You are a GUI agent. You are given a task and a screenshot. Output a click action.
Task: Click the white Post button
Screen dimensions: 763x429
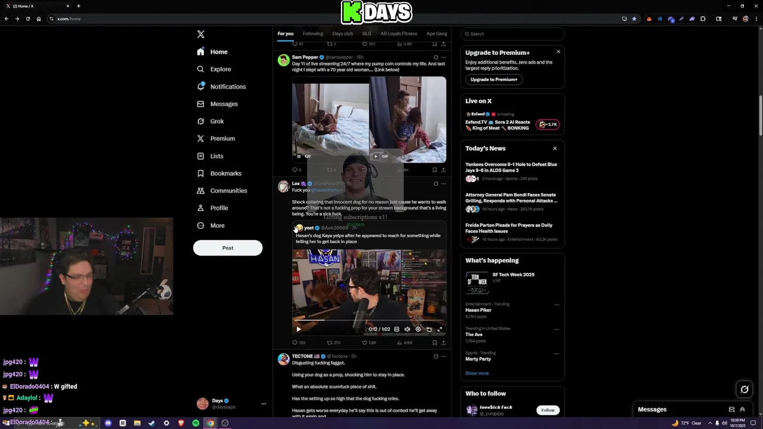click(x=228, y=248)
